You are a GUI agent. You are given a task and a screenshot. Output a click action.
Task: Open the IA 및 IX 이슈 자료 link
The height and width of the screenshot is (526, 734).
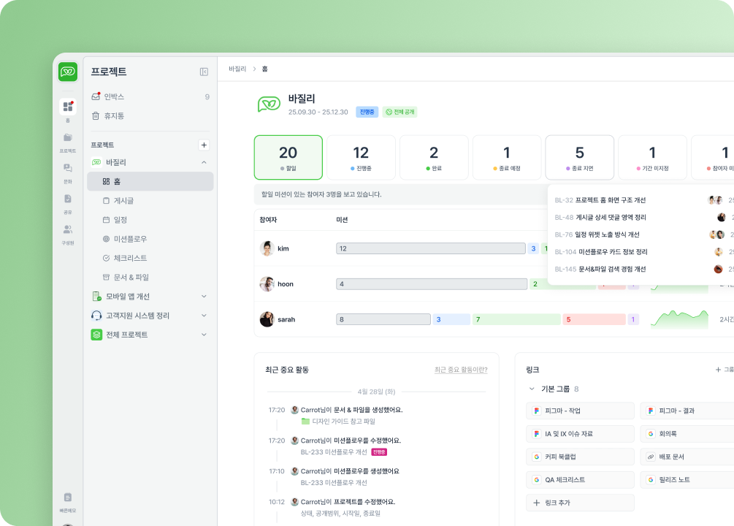[x=580, y=434]
